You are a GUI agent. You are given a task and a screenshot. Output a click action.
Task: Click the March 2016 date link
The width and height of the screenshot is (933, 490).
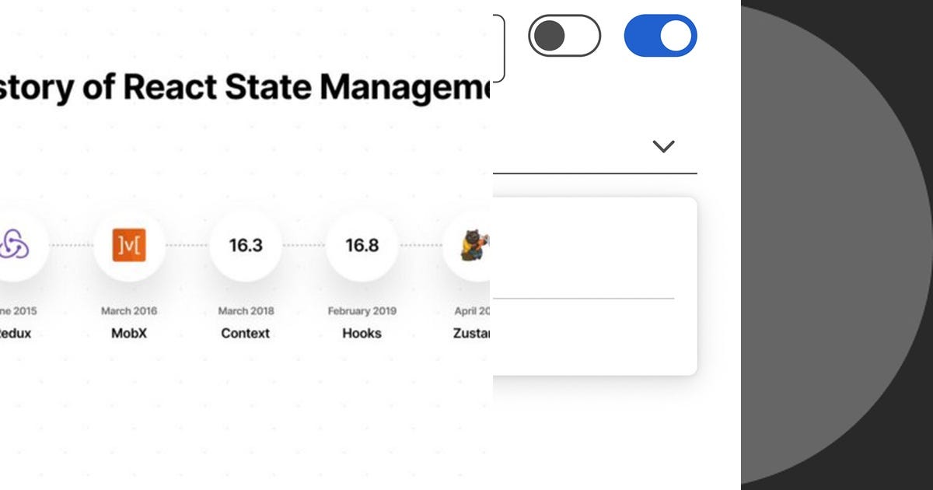(x=128, y=310)
